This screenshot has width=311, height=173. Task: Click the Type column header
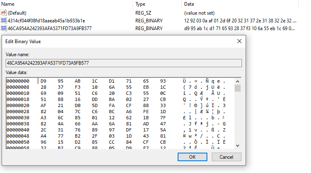pyautogui.click(x=157, y=4)
